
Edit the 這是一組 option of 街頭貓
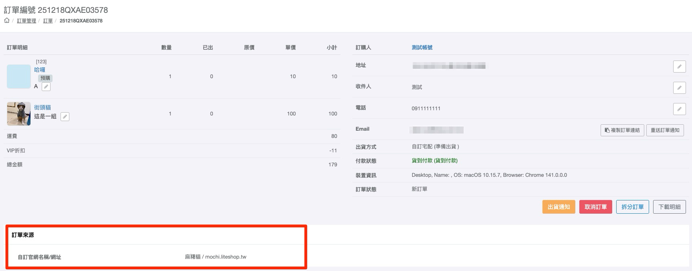[65, 117]
